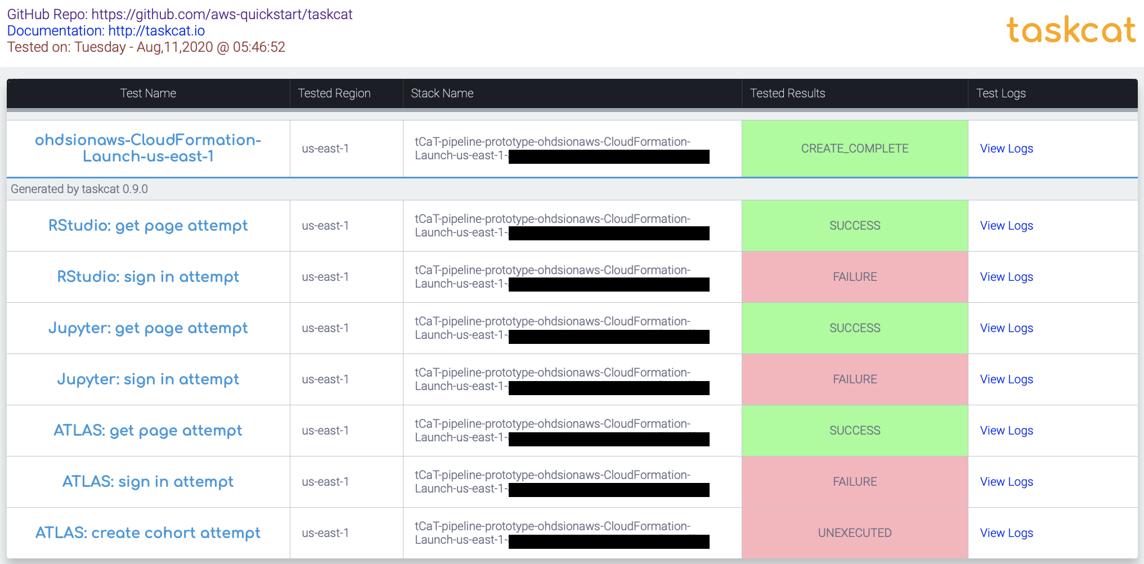Click Generated by taskcat 0.9.0 text

(x=79, y=189)
